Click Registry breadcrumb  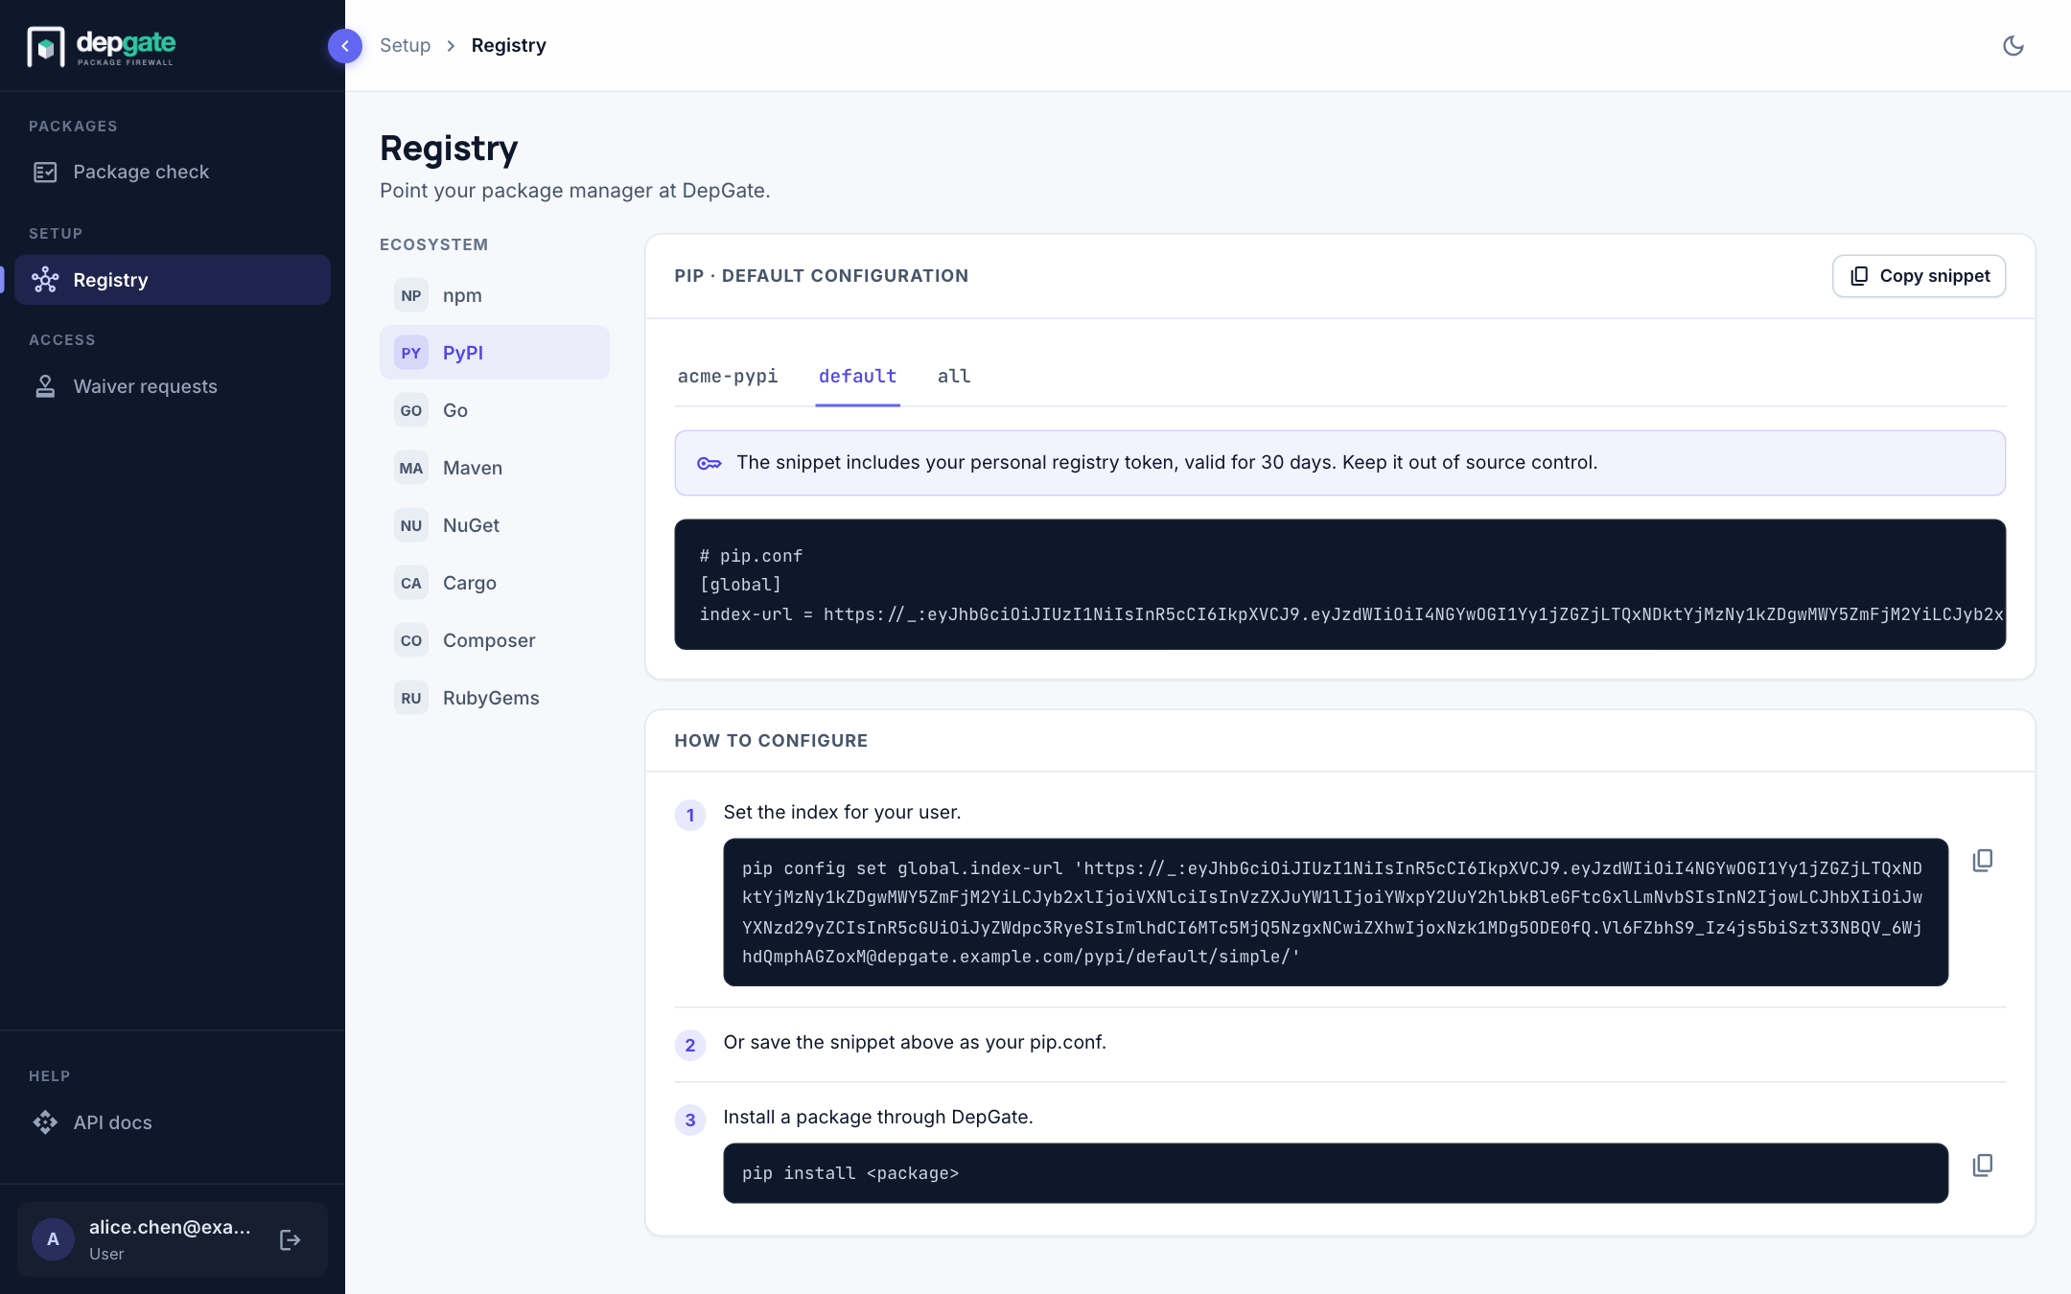coord(508,45)
